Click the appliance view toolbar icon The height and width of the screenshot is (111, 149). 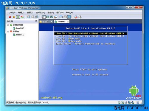65,17
